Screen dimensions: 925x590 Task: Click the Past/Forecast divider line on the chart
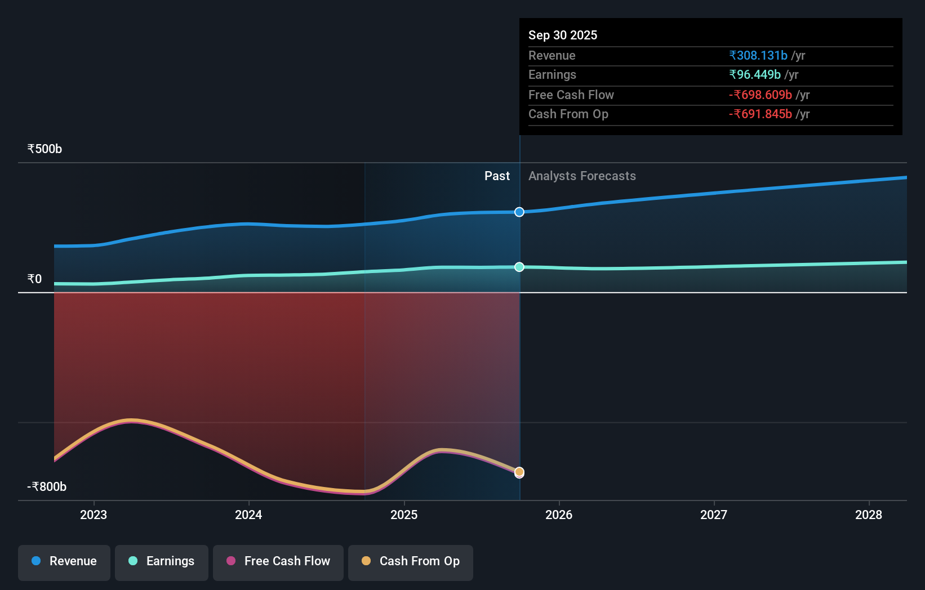point(519,338)
